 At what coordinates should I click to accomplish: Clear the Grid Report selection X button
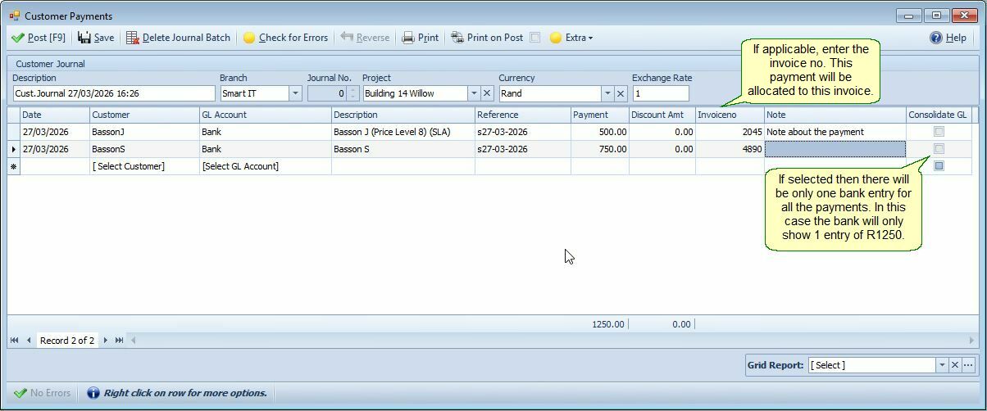[954, 365]
